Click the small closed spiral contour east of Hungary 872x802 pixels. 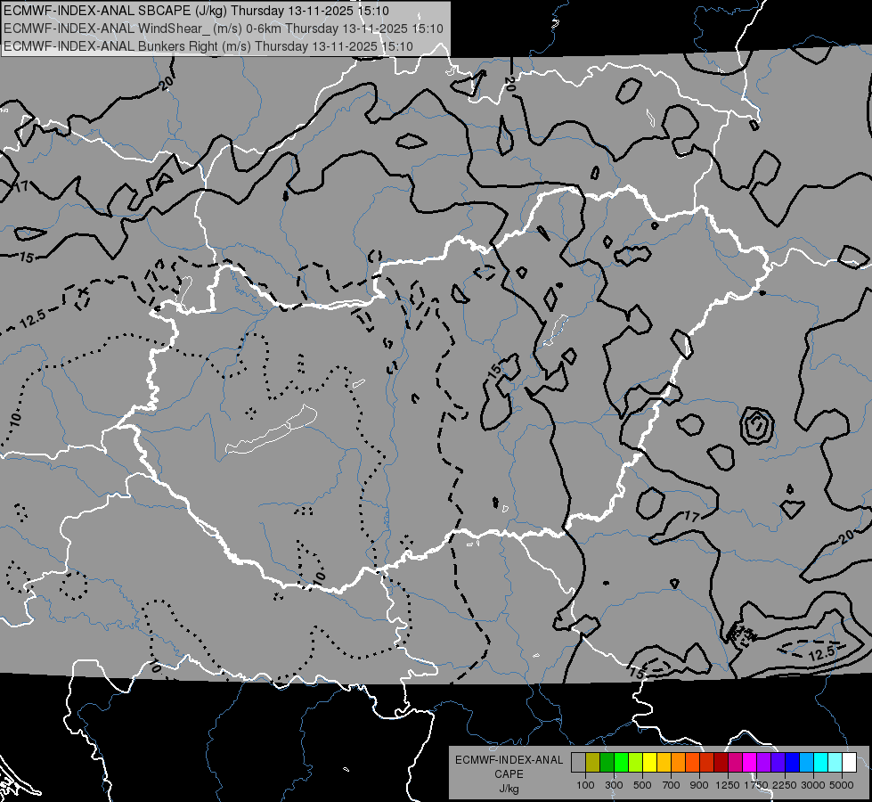coord(757,425)
